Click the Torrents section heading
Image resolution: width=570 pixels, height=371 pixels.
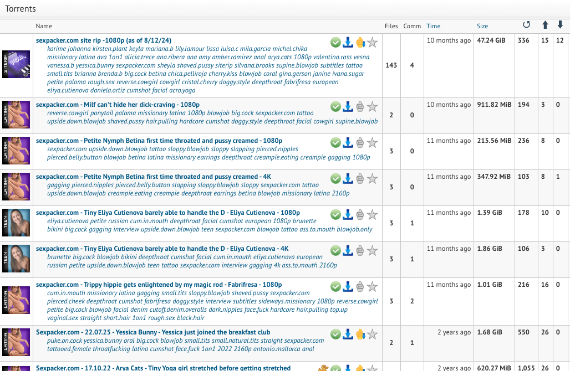[x=21, y=9]
